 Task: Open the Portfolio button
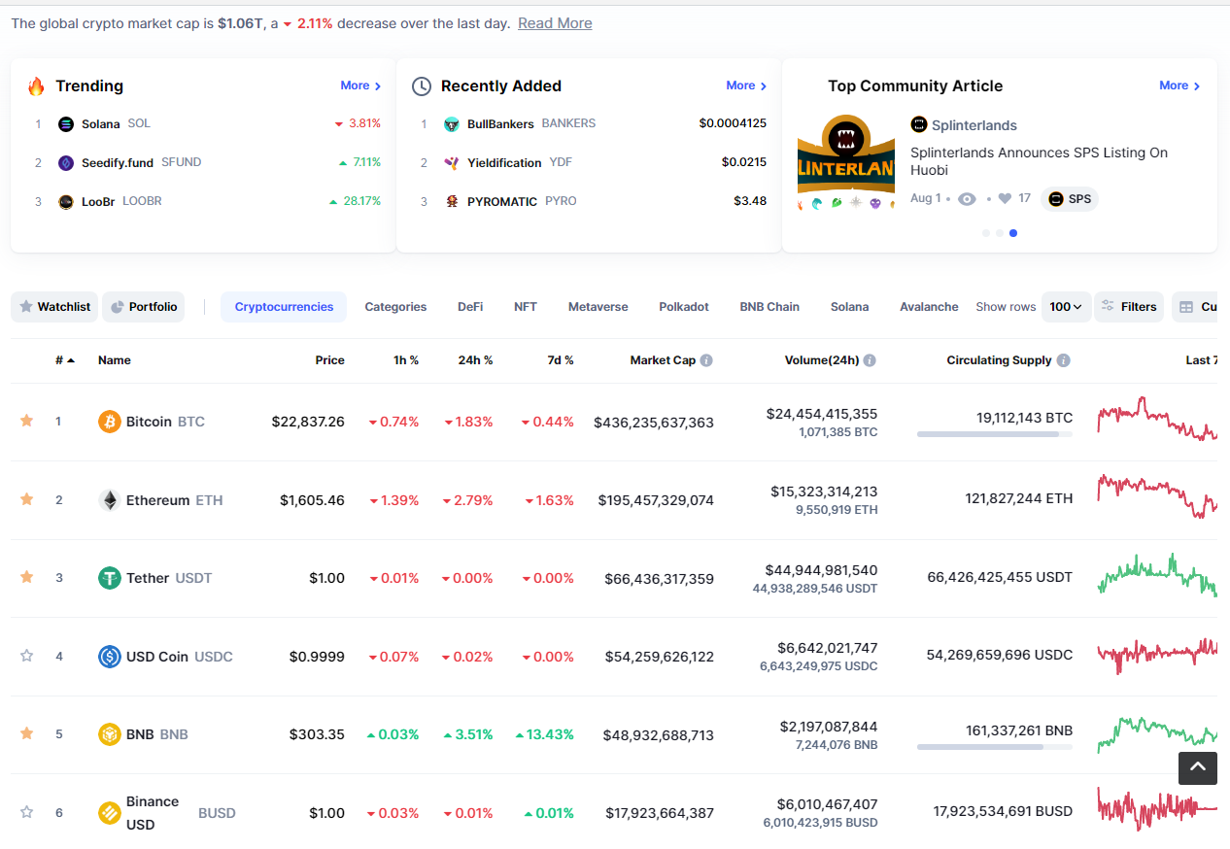(x=143, y=307)
